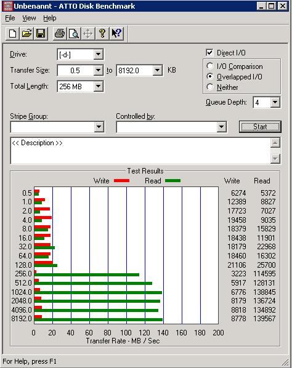Click the Read column header in results
This screenshot has height=368, width=292.
[x=262, y=181]
